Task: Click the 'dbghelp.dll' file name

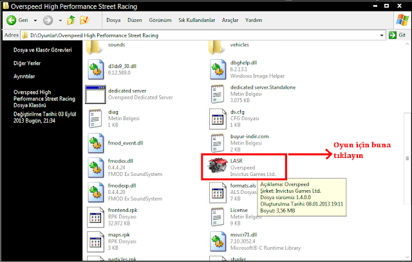Action: tap(243, 63)
